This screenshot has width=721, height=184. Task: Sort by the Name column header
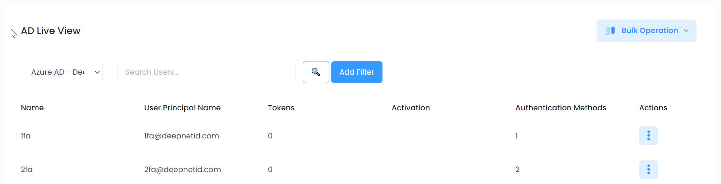(x=32, y=108)
